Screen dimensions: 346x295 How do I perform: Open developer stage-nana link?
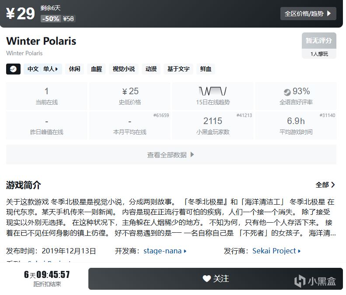click(x=165, y=251)
